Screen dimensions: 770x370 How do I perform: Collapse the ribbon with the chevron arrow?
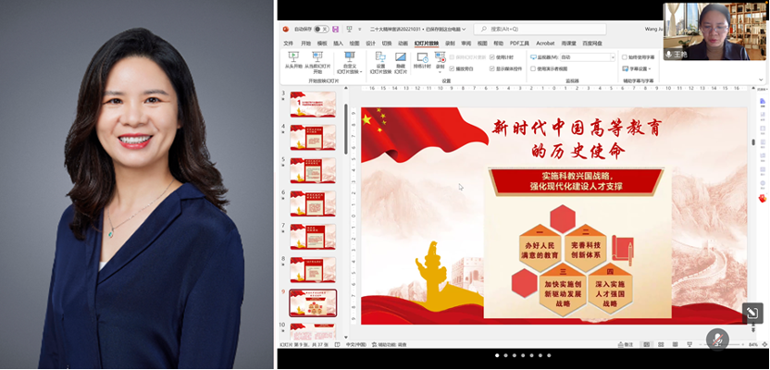pos(761,79)
